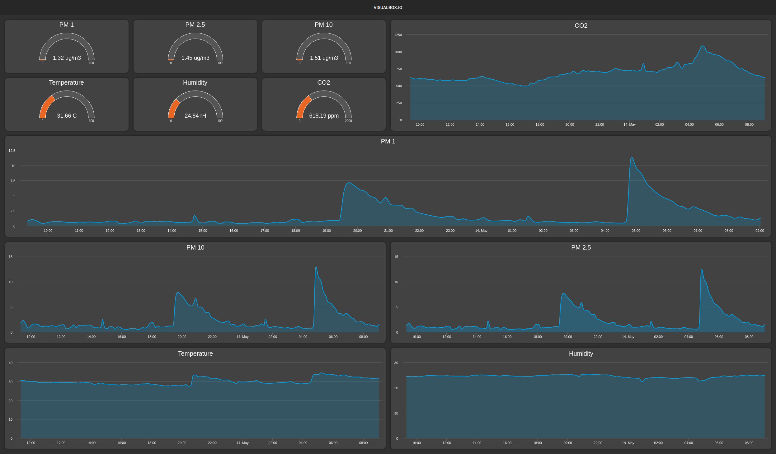Click the PM 2.5 chart spike near 05:00
Image resolution: width=776 pixels, height=454 pixels.
coord(701,269)
